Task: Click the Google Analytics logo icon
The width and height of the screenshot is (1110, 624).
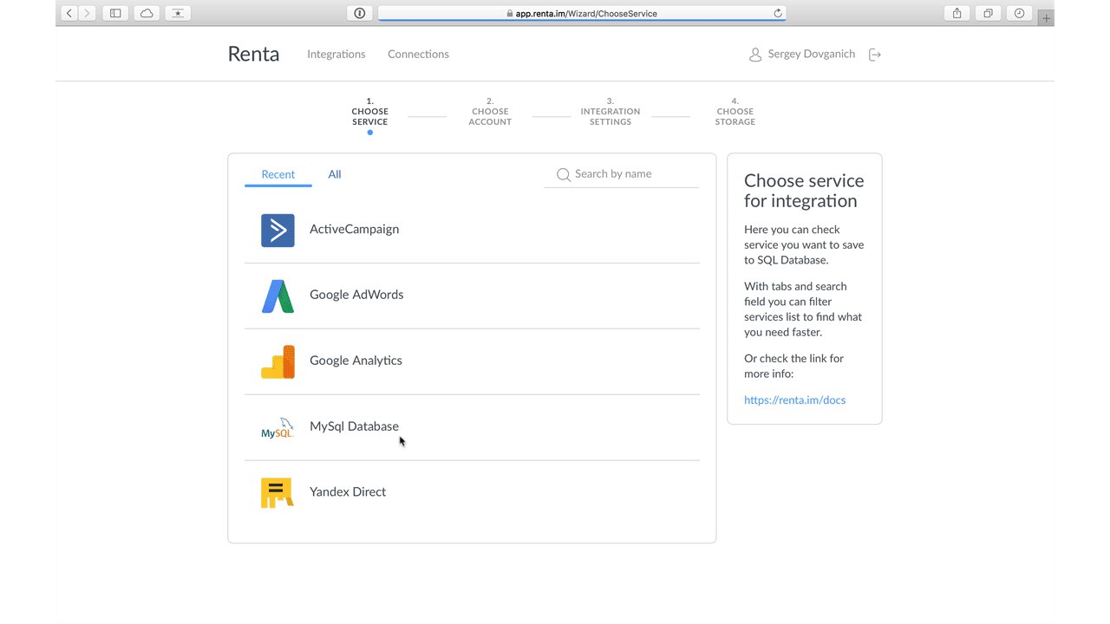Action: 277,361
